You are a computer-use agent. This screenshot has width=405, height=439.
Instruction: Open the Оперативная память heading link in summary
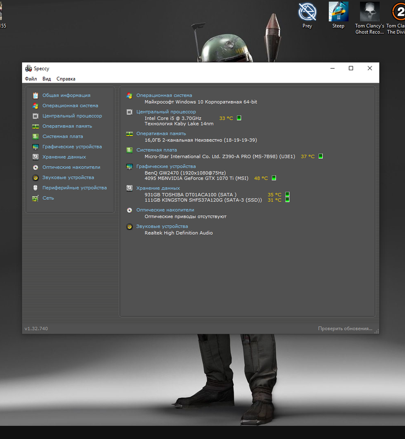pos(161,134)
